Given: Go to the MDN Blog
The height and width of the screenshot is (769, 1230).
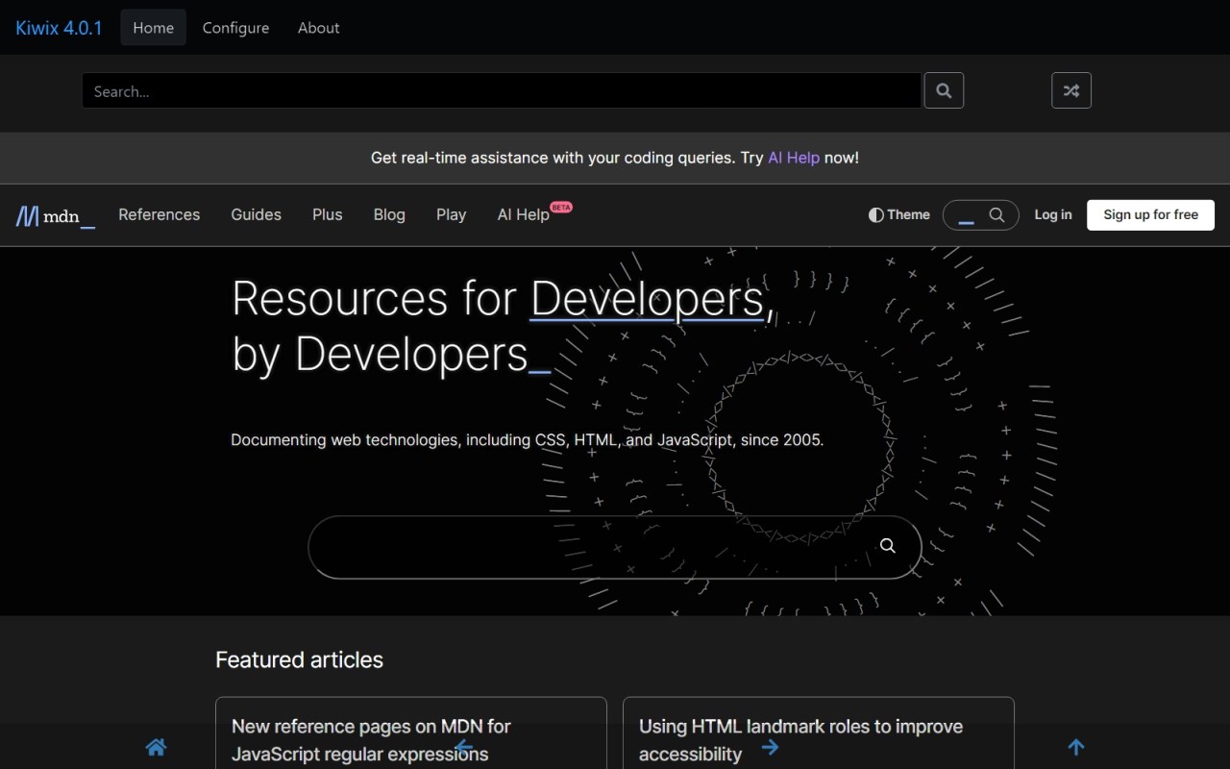Looking at the screenshot, I should [x=389, y=214].
